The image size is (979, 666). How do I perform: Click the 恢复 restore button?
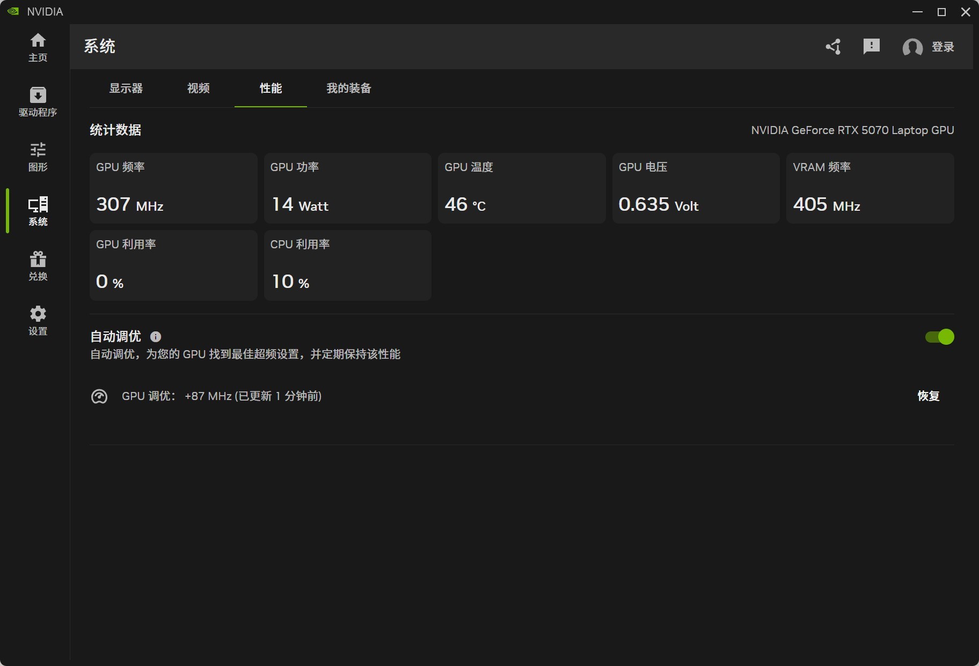pyautogui.click(x=928, y=396)
